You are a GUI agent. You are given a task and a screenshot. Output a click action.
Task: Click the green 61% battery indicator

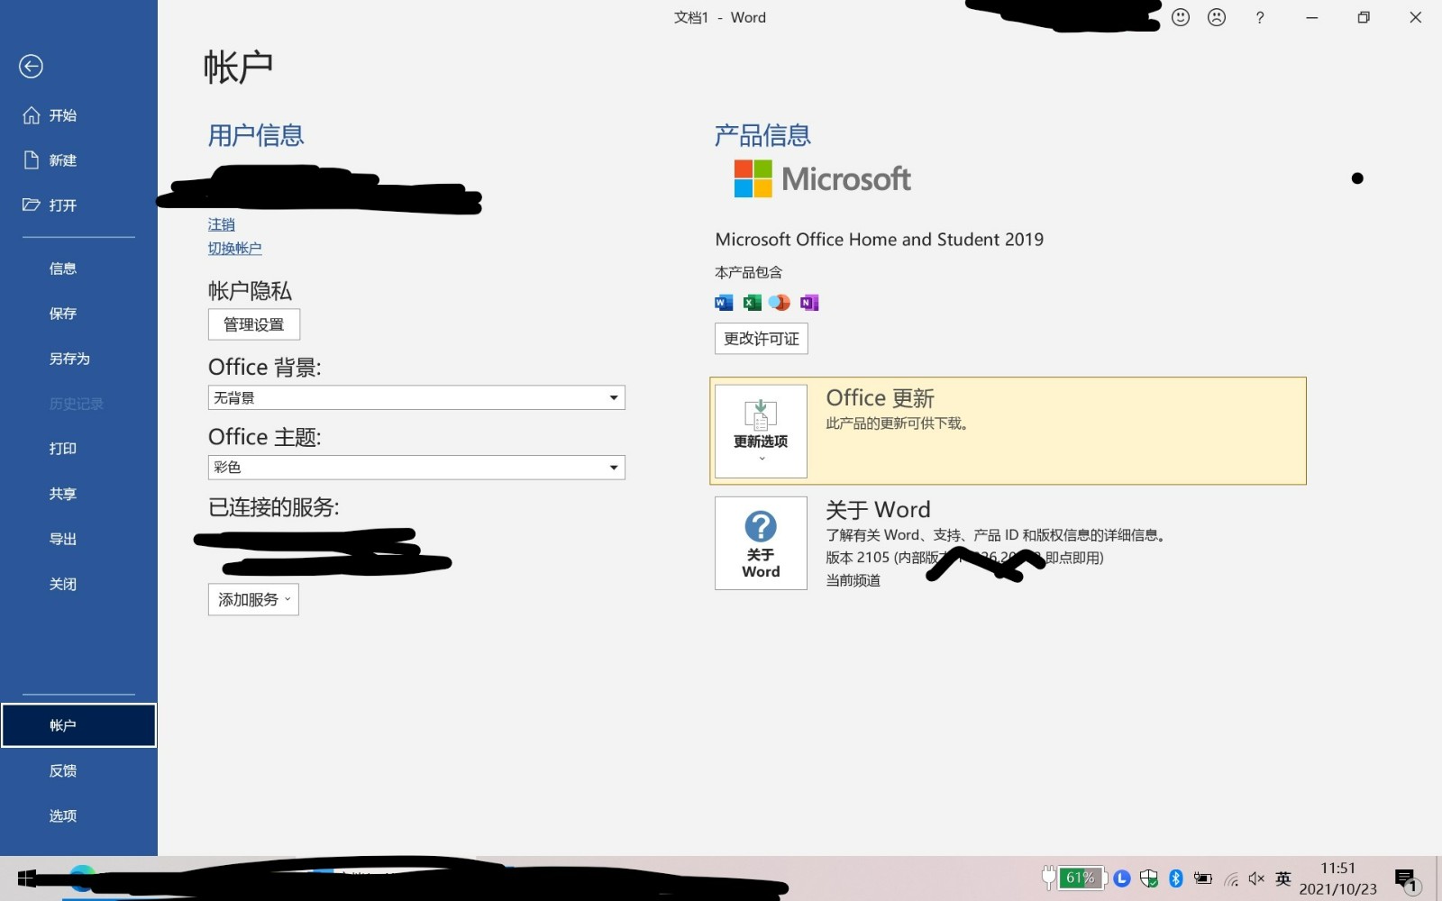[x=1081, y=878]
